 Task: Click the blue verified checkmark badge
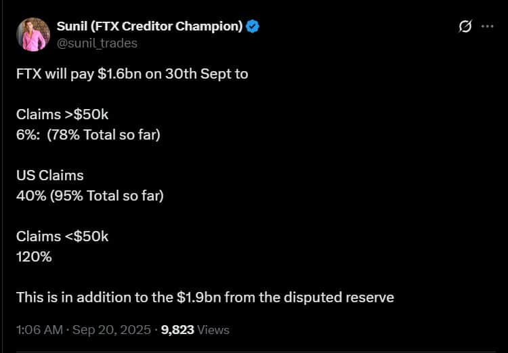click(x=253, y=27)
